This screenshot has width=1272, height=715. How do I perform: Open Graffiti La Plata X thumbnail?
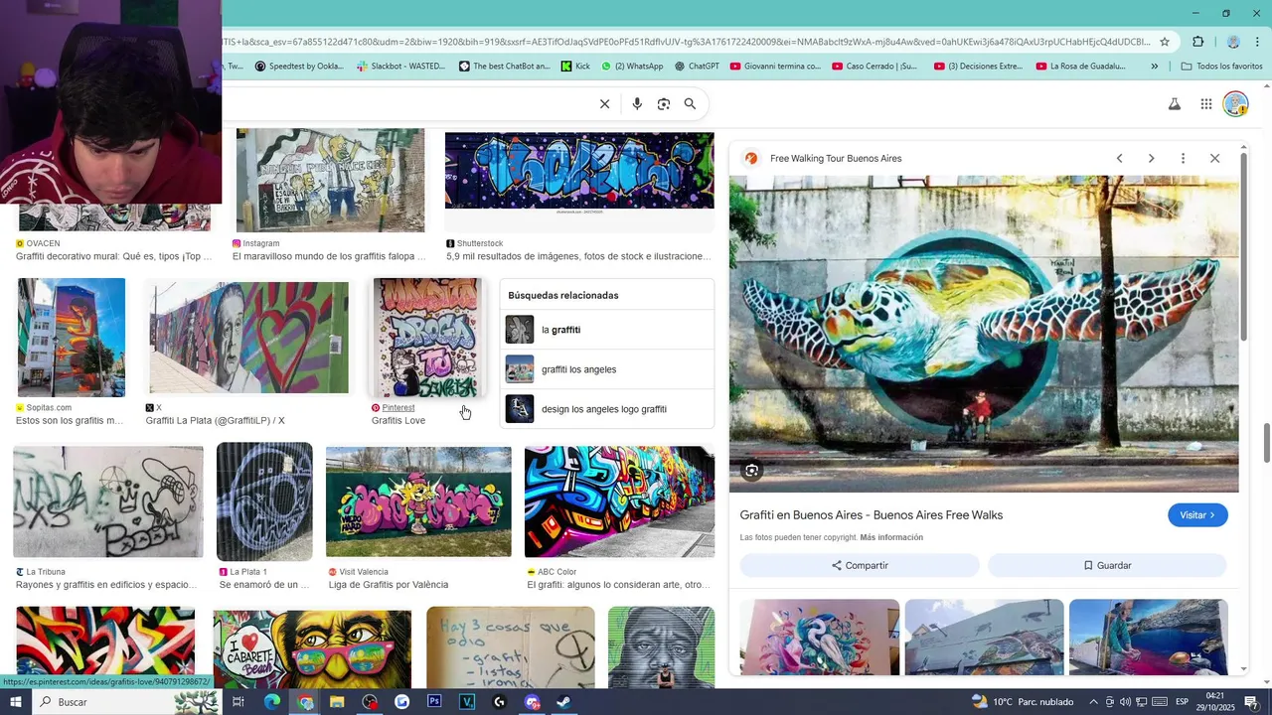tap(248, 338)
